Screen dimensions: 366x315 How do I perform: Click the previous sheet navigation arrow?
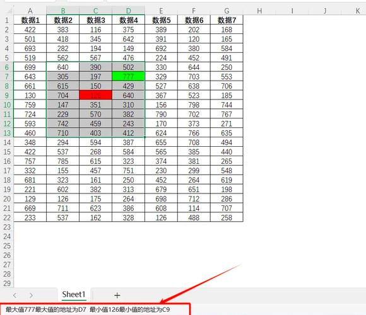15,295
